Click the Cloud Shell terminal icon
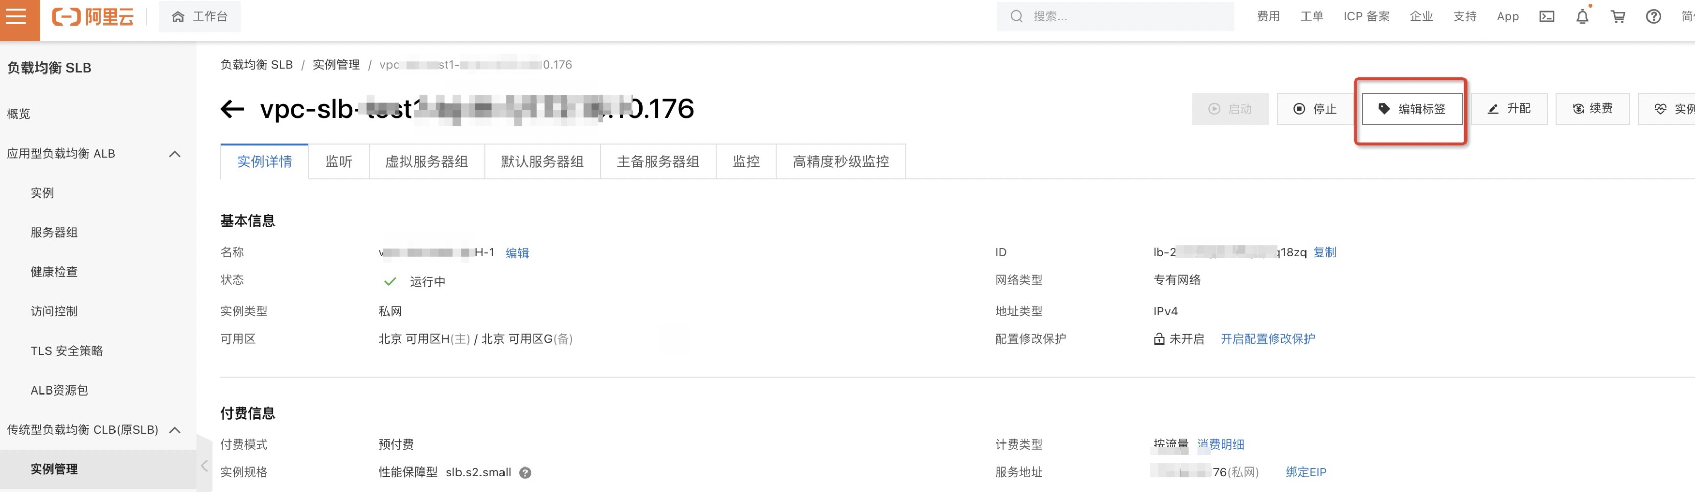 pos(1546,17)
